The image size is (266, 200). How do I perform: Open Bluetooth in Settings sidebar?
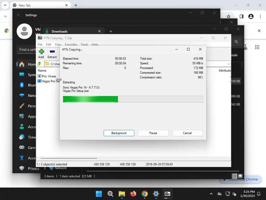[27, 85]
